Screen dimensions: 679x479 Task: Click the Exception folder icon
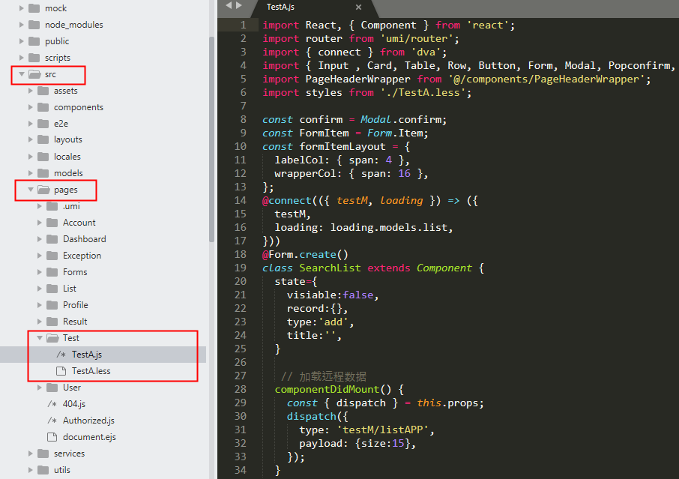click(x=52, y=256)
